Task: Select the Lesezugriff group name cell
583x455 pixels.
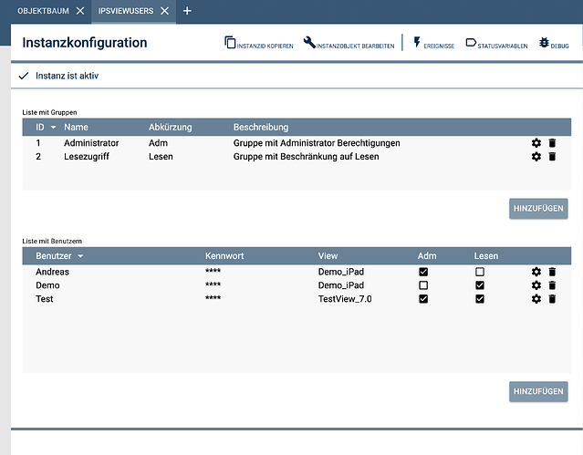Action: click(87, 157)
